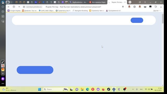The image size is (167, 94).
Task: Open browser history clock icon in sidebar
Action: tap(3, 7)
